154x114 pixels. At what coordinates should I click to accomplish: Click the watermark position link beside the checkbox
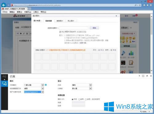click(x=81, y=32)
